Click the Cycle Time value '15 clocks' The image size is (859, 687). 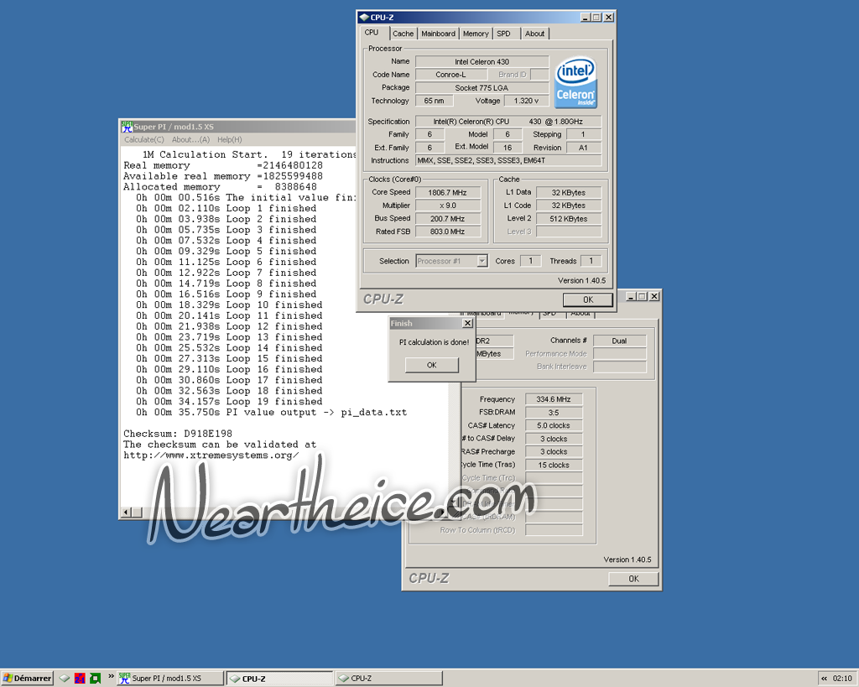[x=554, y=465]
